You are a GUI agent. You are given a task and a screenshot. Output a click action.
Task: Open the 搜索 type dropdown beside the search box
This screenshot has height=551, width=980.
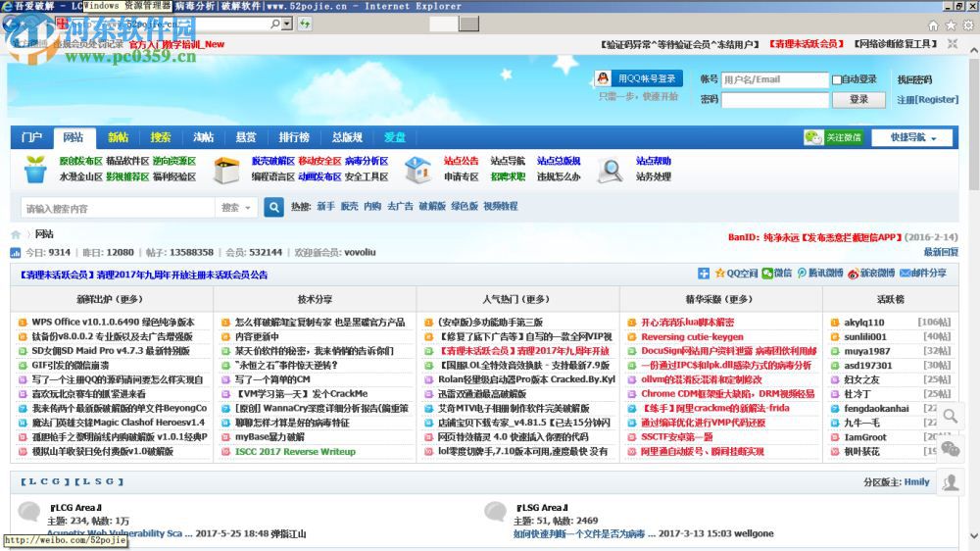[236, 208]
